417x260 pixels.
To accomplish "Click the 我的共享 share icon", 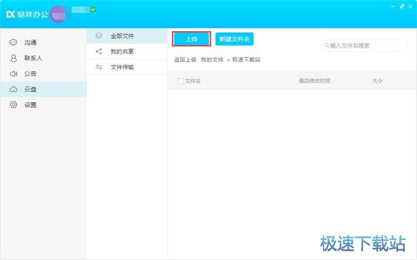I will click(99, 52).
